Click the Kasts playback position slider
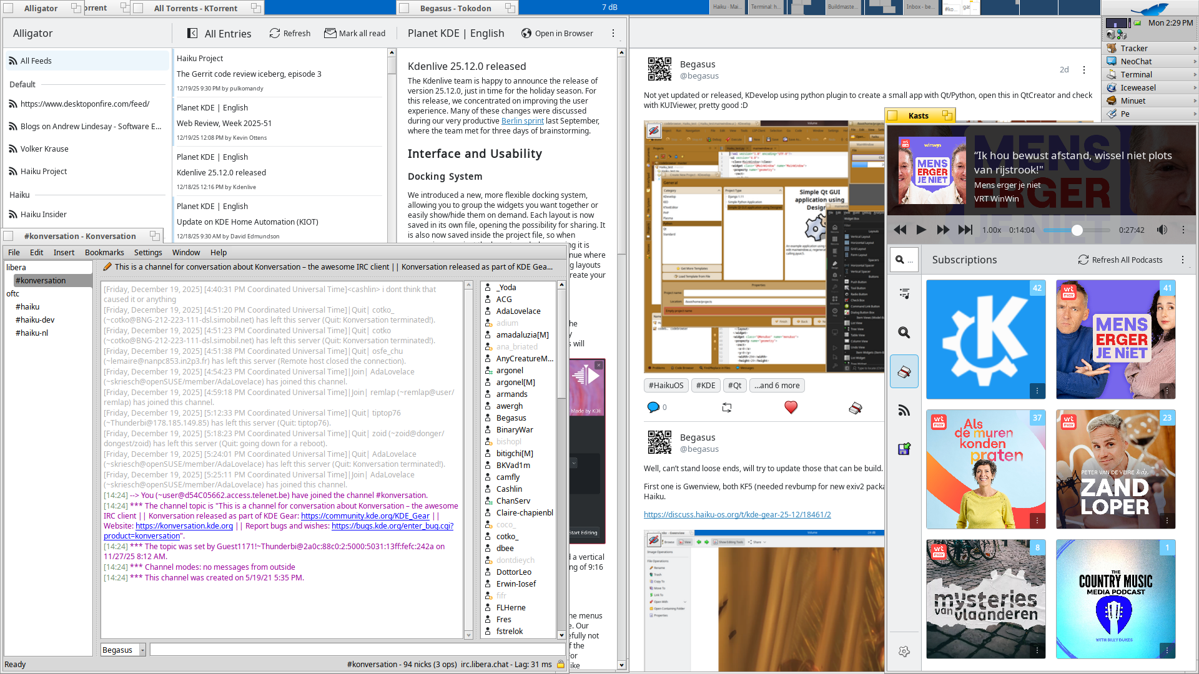 [x=1077, y=230]
